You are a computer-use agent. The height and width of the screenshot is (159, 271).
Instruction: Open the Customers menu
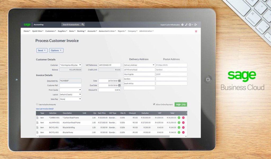click(51, 31)
